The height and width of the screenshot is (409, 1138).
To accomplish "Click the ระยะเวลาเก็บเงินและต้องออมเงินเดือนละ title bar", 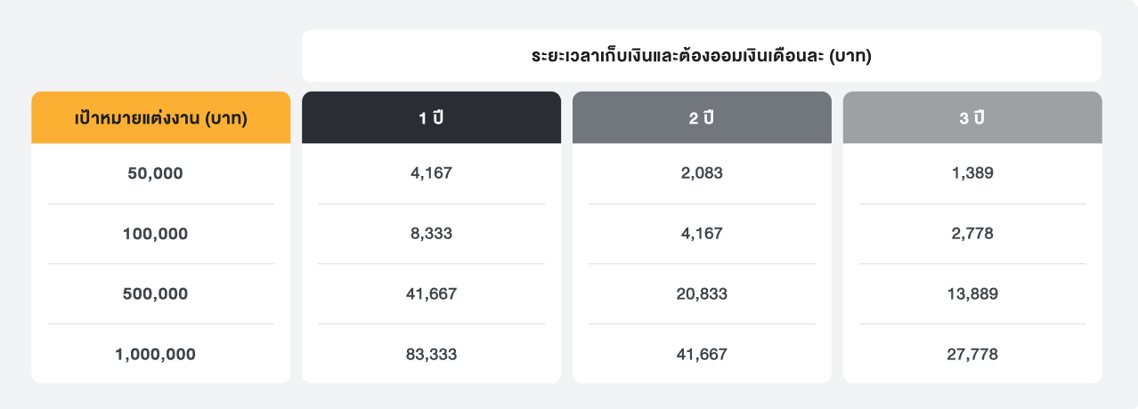I will (x=701, y=56).
